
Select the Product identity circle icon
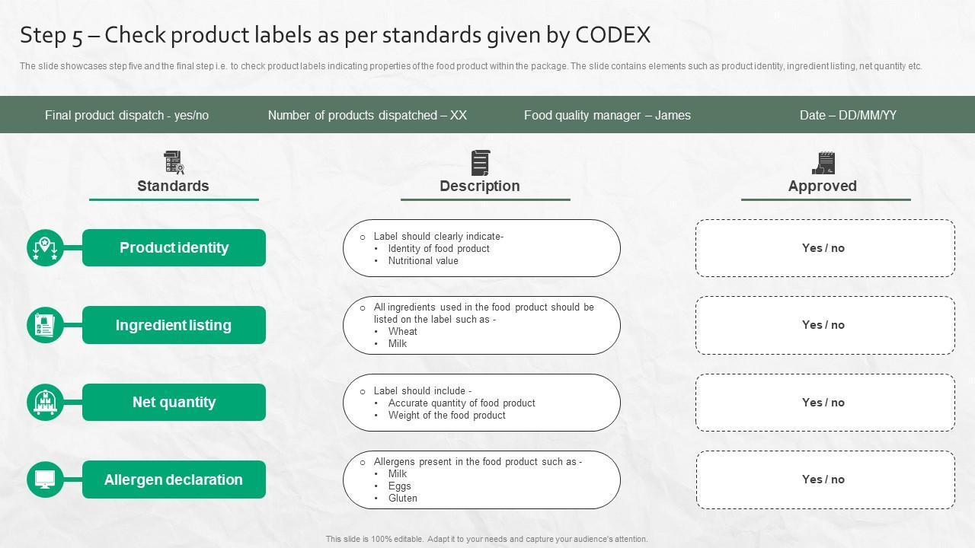(x=45, y=247)
